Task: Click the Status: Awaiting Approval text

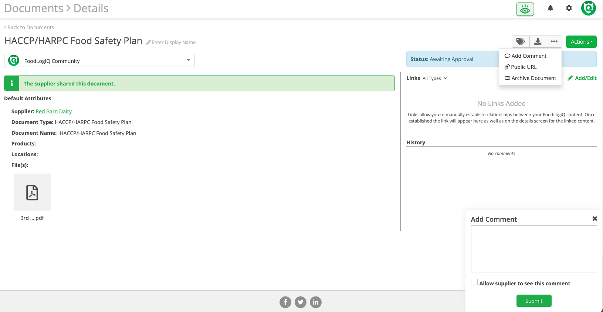Action: pyautogui.click(x=442, y=59)
